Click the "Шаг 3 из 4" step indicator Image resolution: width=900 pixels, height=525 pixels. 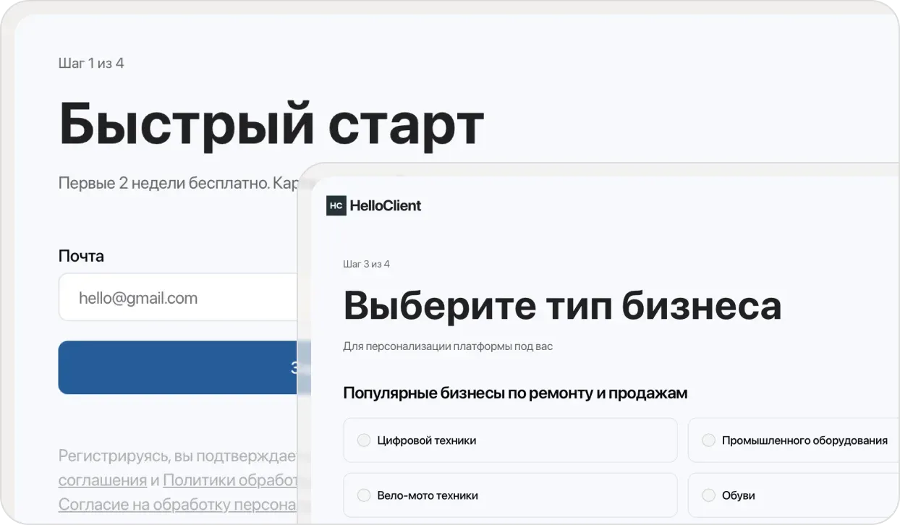click(366, 264)
